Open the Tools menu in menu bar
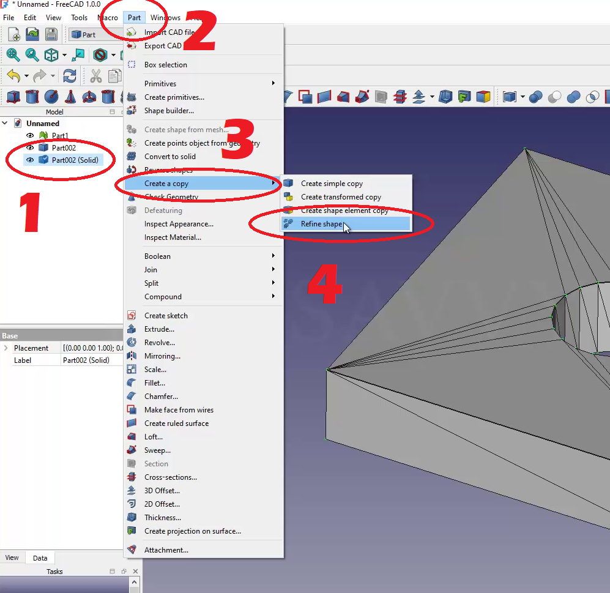The height and width of the screenshot is (593, 610). (x=79, y=18)
